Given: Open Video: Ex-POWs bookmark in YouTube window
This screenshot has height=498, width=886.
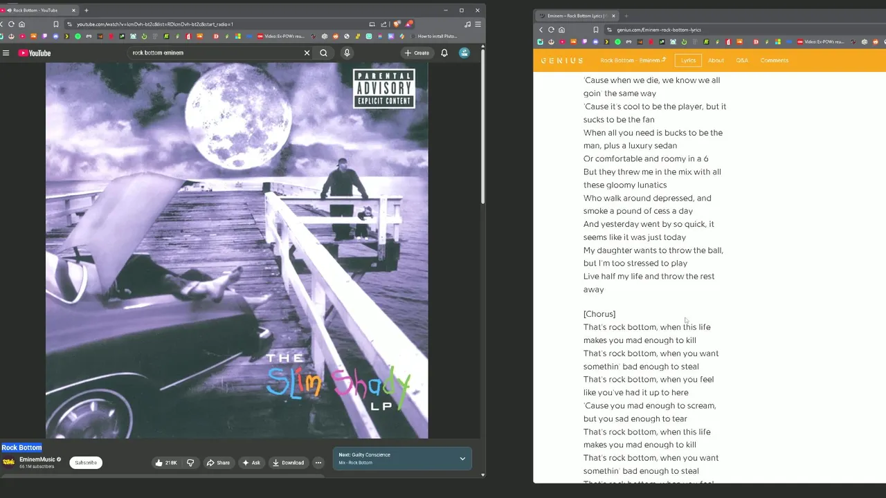Looking at the screenshot, I should coord(280,36).
